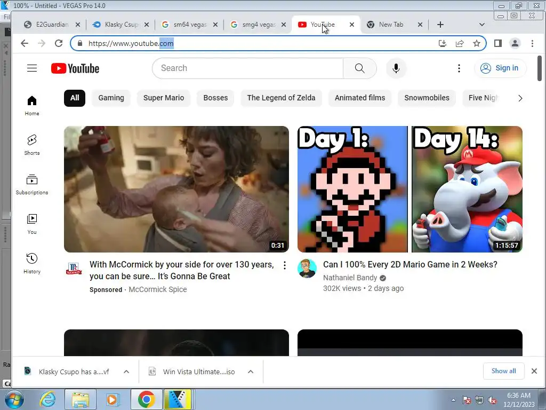Click the YouTube logo
This screenshot has width=546, height=410.
click(75, 68)
